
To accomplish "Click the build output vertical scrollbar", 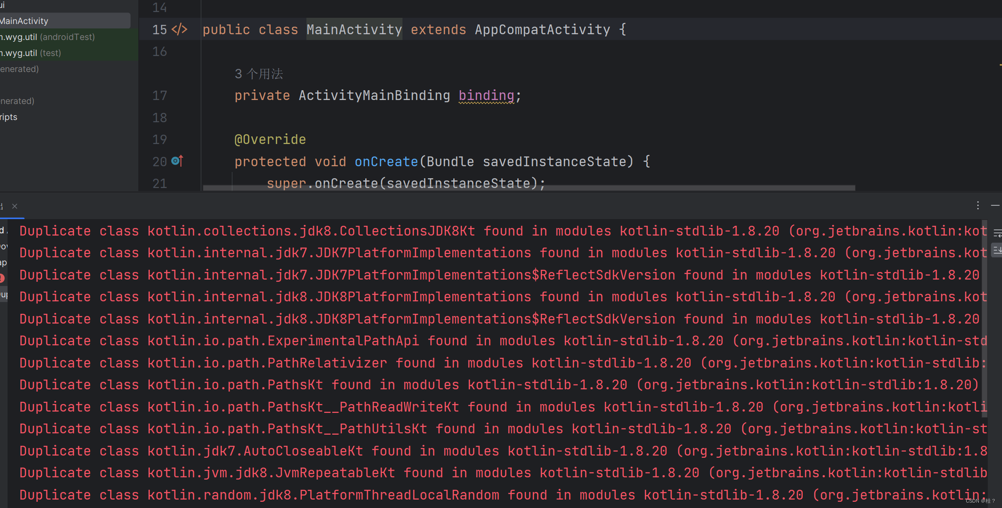I will tap(984, 319).
